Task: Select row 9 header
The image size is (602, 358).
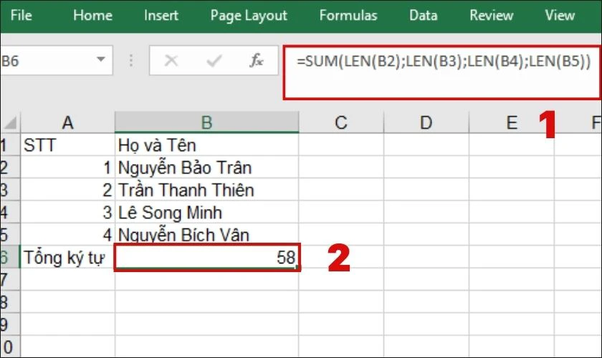Action: click(x=9, y=324)
